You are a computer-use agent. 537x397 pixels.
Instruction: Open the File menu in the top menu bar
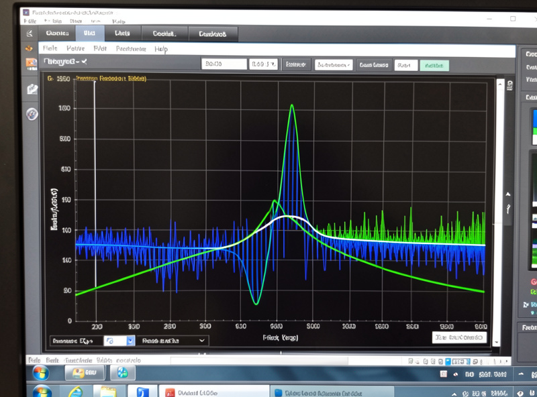[x=30, y=21]
